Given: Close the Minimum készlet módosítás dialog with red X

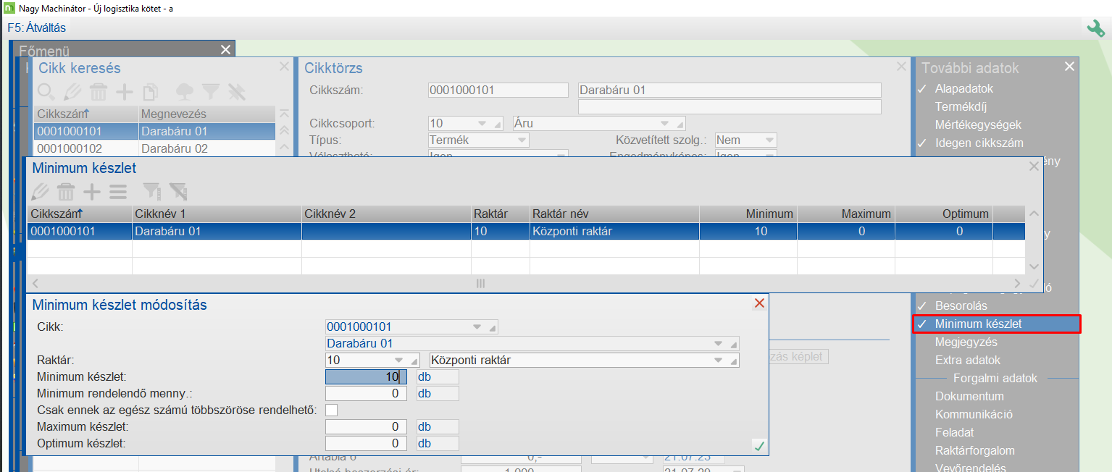Looking at the screenshot, I should tap(759, 303).
